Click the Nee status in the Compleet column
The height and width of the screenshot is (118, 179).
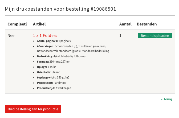tap(11, 36)
